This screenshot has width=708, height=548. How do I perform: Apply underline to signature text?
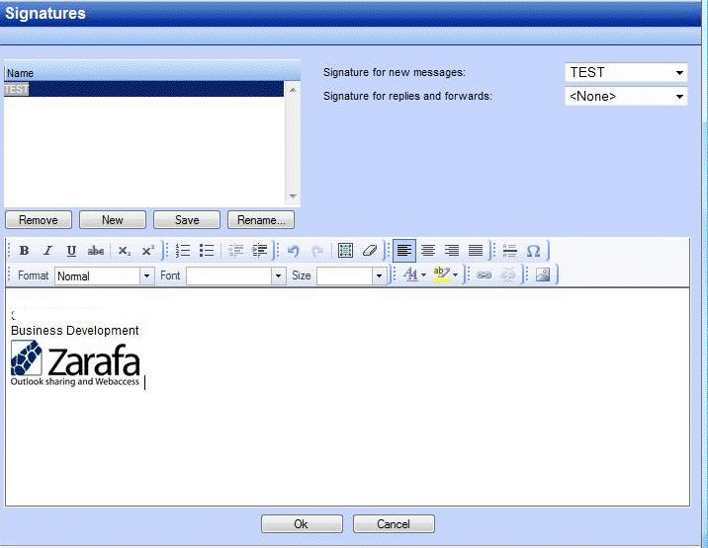coord(71,251)
